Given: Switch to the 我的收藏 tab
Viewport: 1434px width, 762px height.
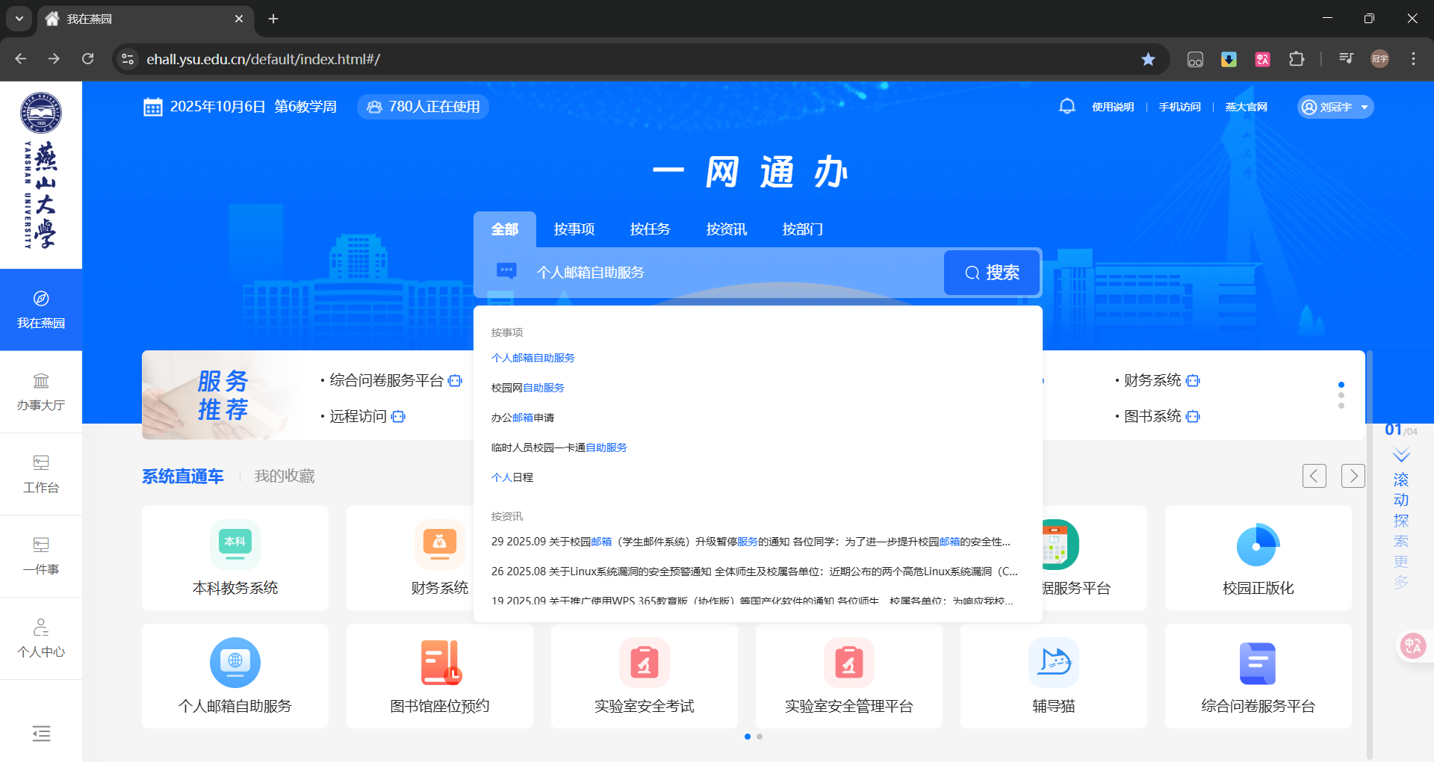Looking at the screenshot, I should (x=284, y=476).
